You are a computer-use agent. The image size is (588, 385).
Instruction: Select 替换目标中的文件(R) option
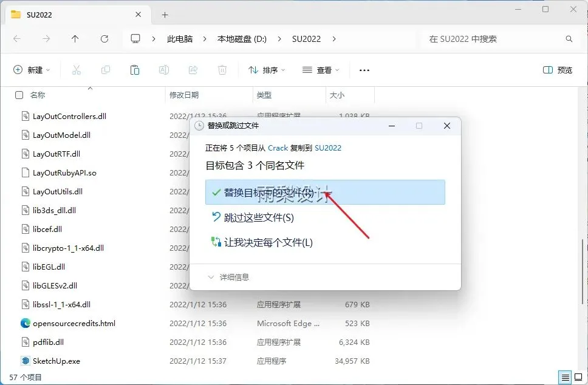[x=325, y=192]
